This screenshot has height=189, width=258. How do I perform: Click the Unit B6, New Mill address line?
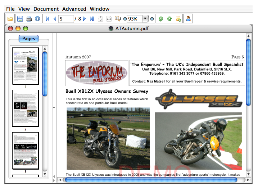[187, 69]
